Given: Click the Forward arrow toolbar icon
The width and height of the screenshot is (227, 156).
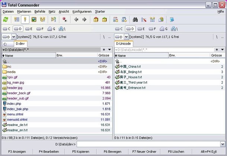Looking at the screenshot, I should (84, 20).
